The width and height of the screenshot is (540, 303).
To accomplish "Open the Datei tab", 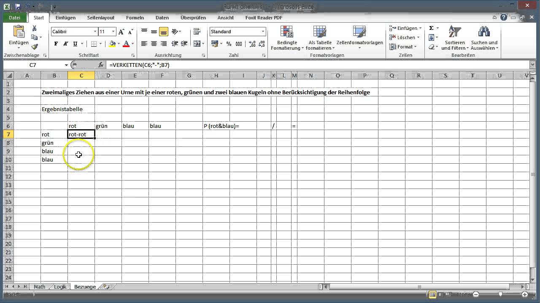I will click(14, 18).
